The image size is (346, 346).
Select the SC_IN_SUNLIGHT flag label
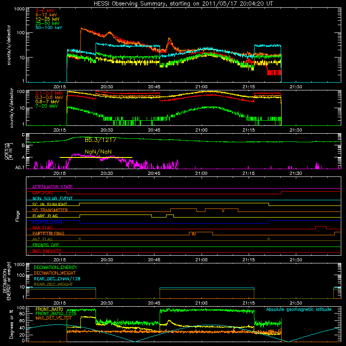50,204
